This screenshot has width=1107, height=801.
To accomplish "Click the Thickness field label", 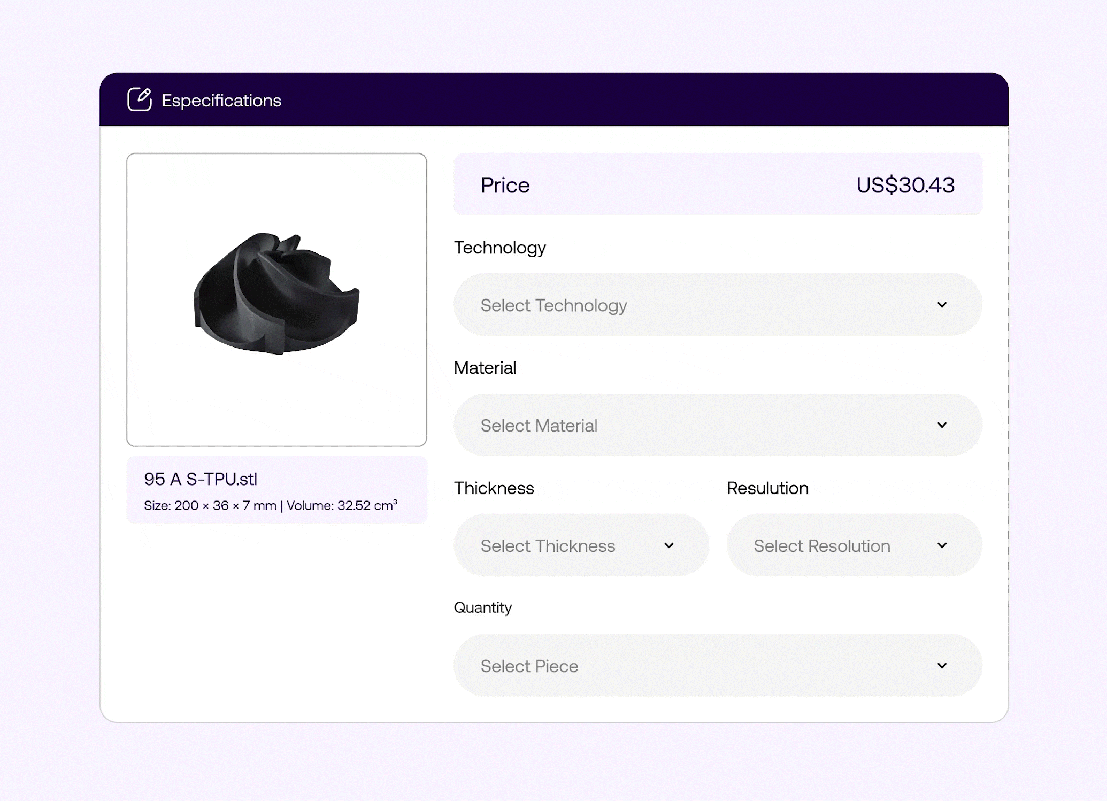I will pyautogui.click(x=494, y=488).
